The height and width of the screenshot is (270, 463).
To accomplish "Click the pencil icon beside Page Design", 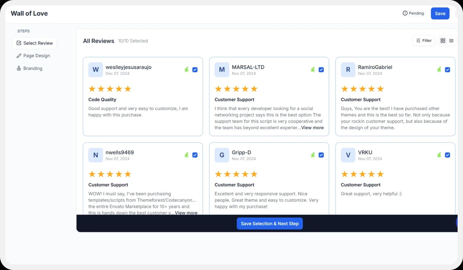I will click(x=19, y=56).
